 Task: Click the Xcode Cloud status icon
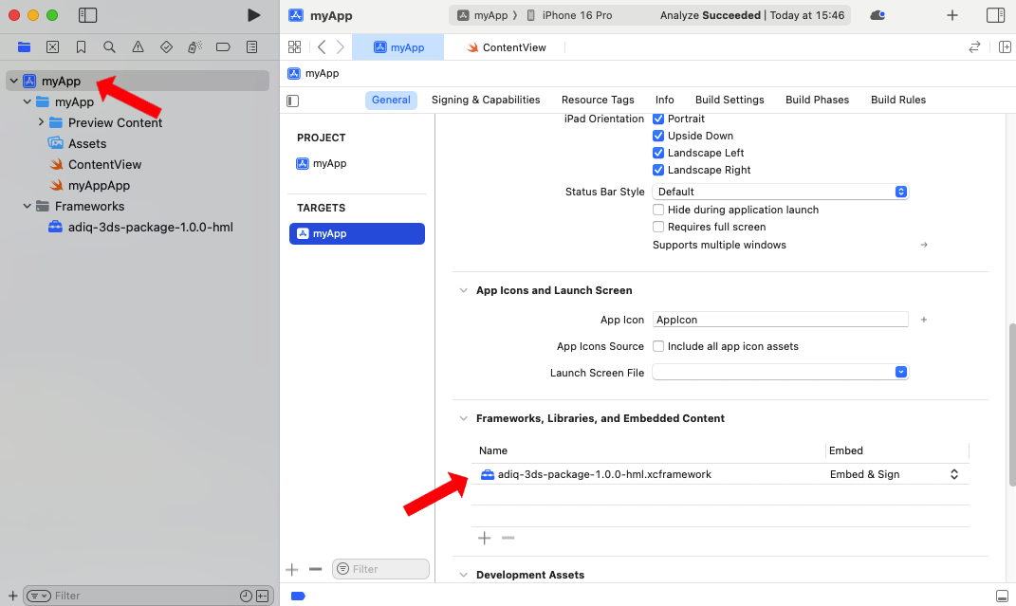(x=877, y=15)
